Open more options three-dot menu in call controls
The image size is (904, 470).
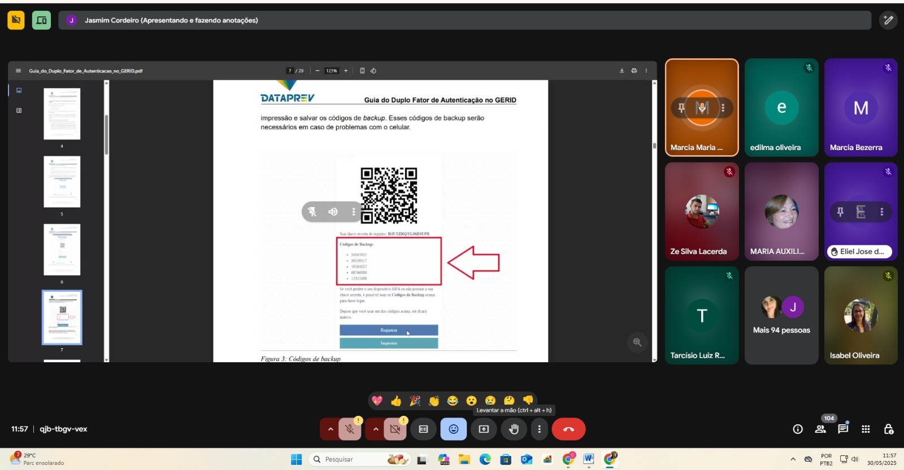pos(539,429)
